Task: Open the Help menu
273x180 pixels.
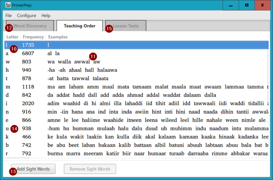Action: pos(46,15)
